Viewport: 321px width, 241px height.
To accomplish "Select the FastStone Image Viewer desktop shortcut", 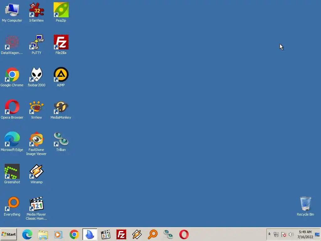I will click(x=36, y=144).
